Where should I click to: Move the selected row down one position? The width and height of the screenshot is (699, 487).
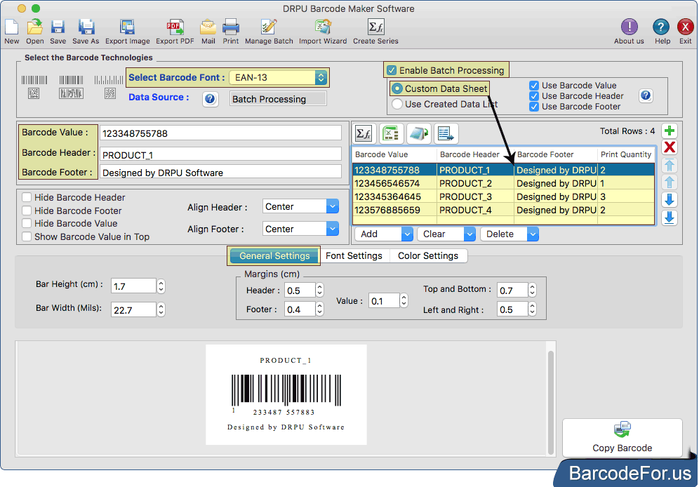[669, 200]
